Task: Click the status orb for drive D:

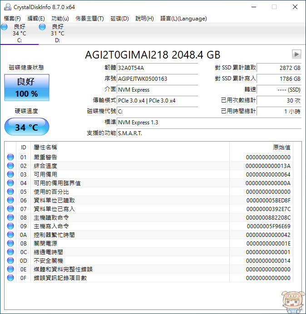Action: coord(42,27)
